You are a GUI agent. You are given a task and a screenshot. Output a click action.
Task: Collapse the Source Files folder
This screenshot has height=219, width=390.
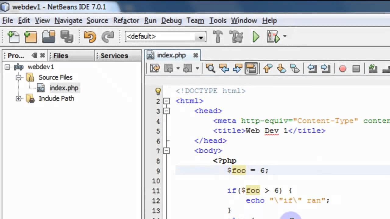pyautogui.click(x=19, y=77)
